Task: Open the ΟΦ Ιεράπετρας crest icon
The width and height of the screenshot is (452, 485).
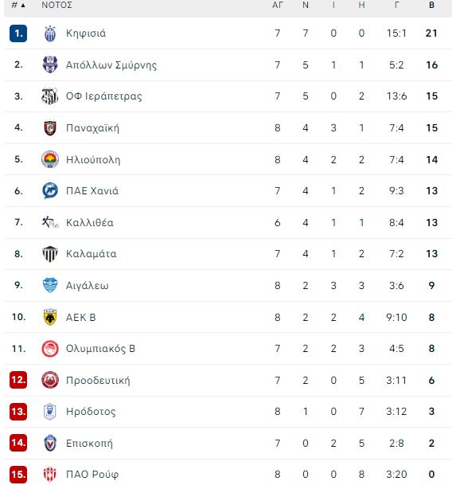Action: (50, 96)
